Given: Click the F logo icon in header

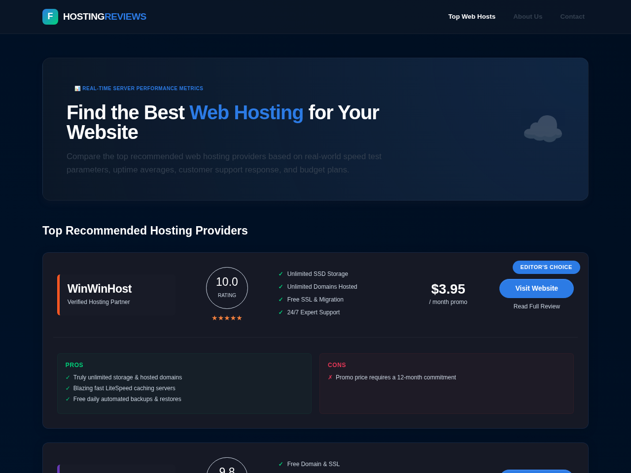Looking at the screenshot, I should click(x=50, y=17).
